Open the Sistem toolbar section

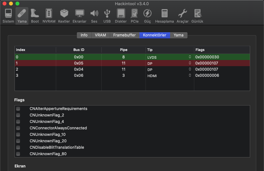[8, 16]
